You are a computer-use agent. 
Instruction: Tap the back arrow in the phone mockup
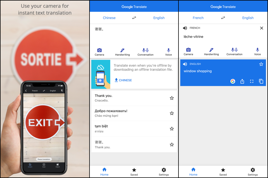tap(26, 91)
